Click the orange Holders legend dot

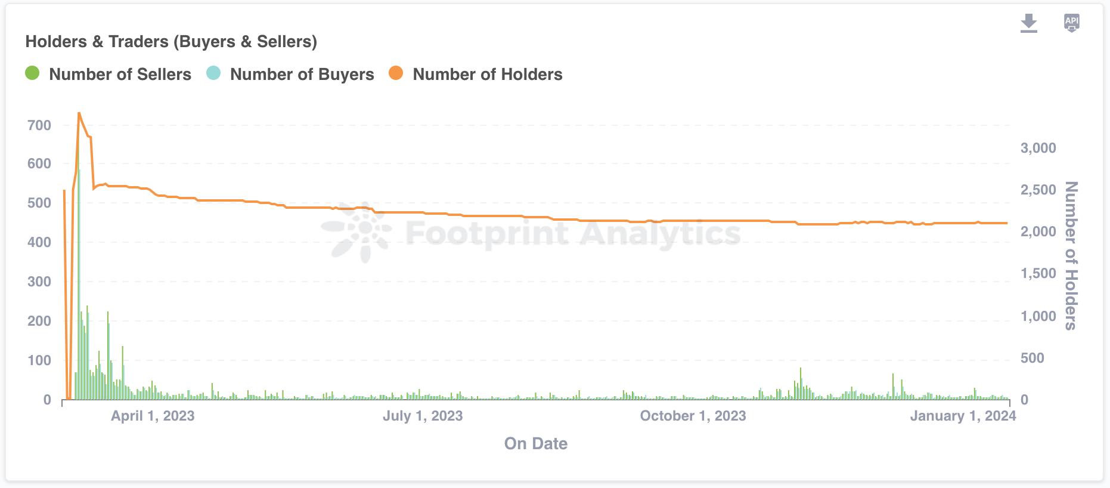tap(396, 73)
